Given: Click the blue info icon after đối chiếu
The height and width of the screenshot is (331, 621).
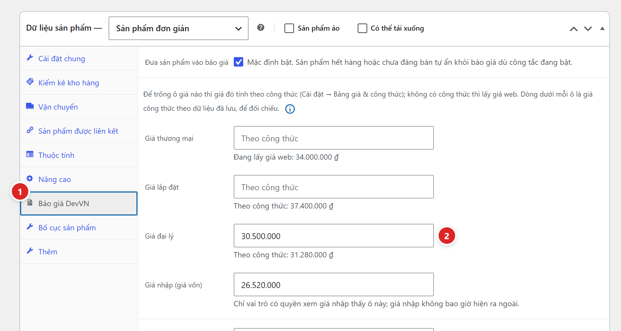Looking at the screenshot, I should (290, 109).
